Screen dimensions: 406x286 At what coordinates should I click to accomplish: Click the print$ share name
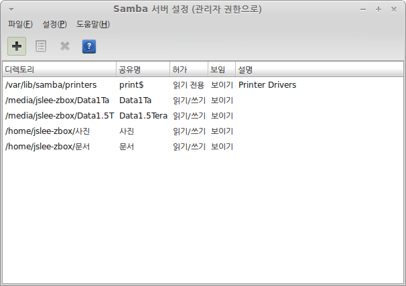click(x=131, y=85)
